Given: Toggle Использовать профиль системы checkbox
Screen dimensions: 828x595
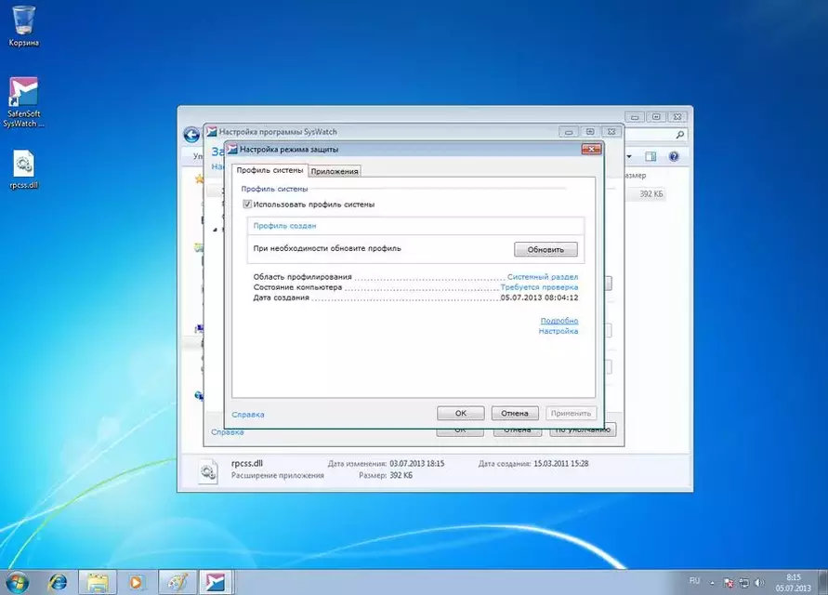Looking at the screenshot, I should [x=246, y=204].
